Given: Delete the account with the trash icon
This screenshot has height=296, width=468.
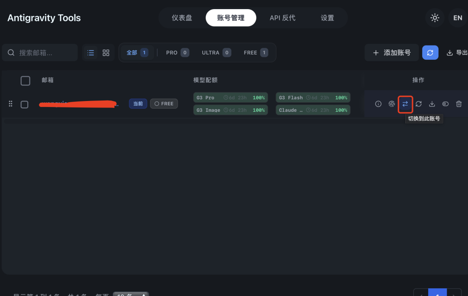Looking at the screenshot, I should click(x=459, y=104).
